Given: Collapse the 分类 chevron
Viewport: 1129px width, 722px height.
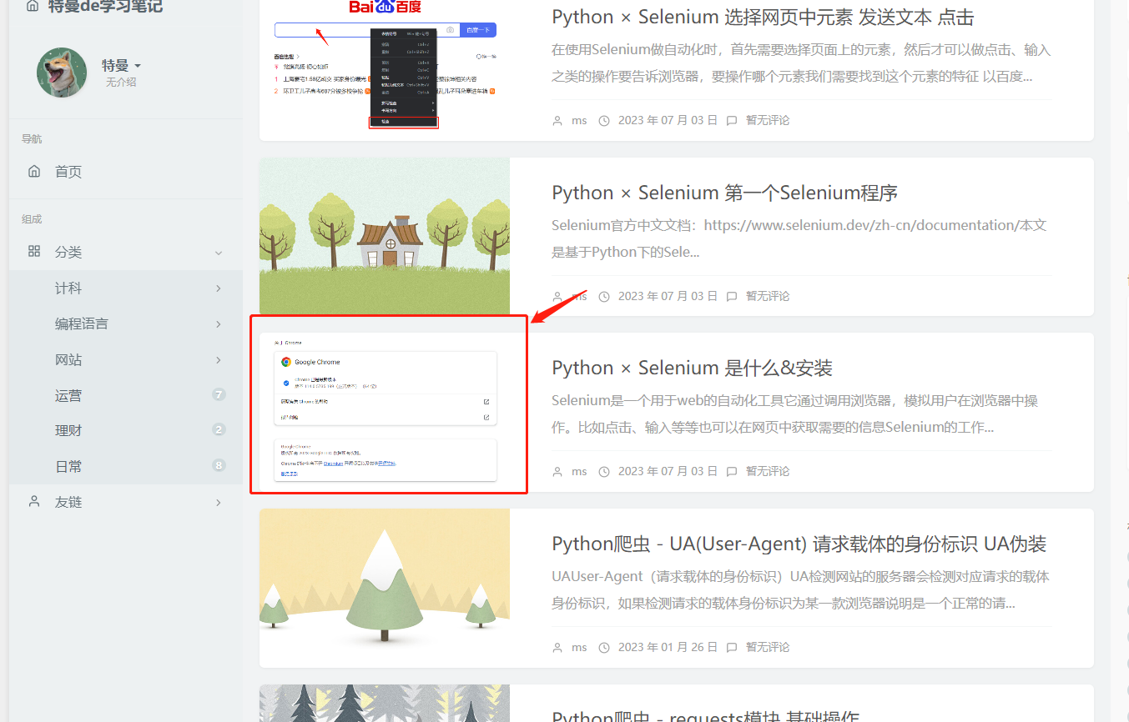Looking at the screenshot, I should [x=219, y=253].
